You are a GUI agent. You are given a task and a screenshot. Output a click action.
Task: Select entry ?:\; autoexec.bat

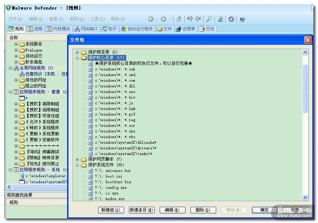point(113,171)
